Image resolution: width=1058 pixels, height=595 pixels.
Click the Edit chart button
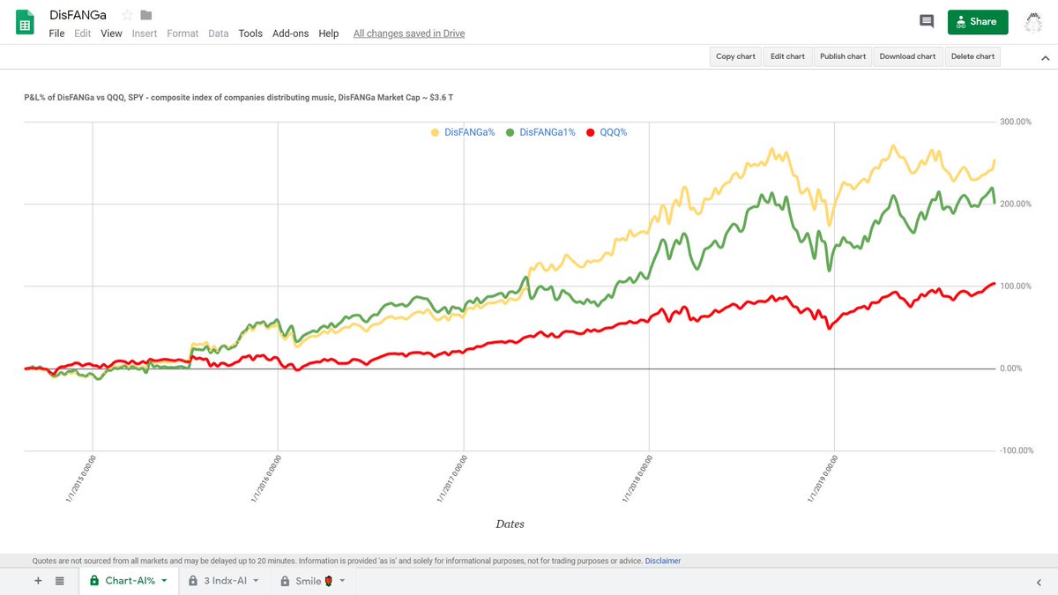point(787,56)
